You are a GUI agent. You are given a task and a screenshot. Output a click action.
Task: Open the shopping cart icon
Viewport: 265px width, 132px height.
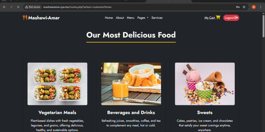point(218,17)
